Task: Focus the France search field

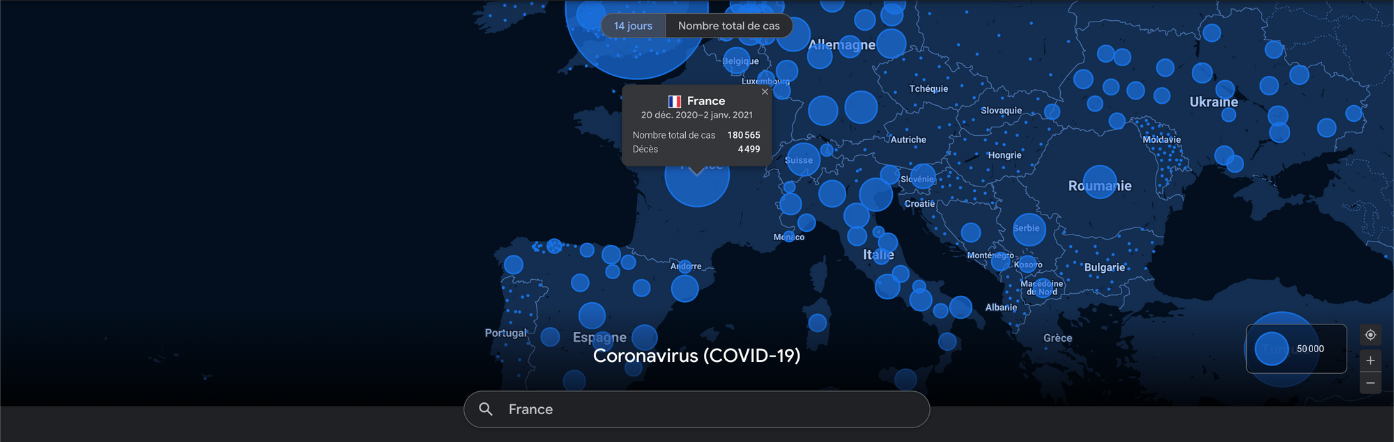Action: (697, 409)
